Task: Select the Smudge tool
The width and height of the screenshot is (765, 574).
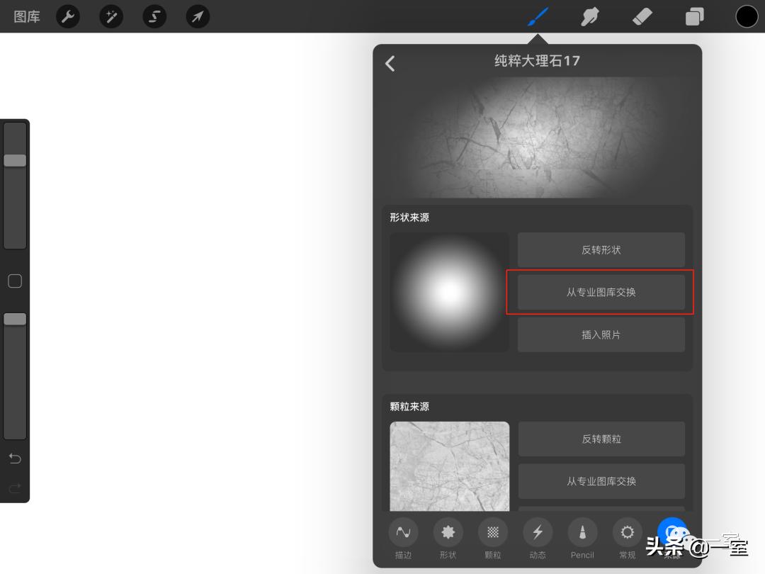Action: (x=589, y=16)
